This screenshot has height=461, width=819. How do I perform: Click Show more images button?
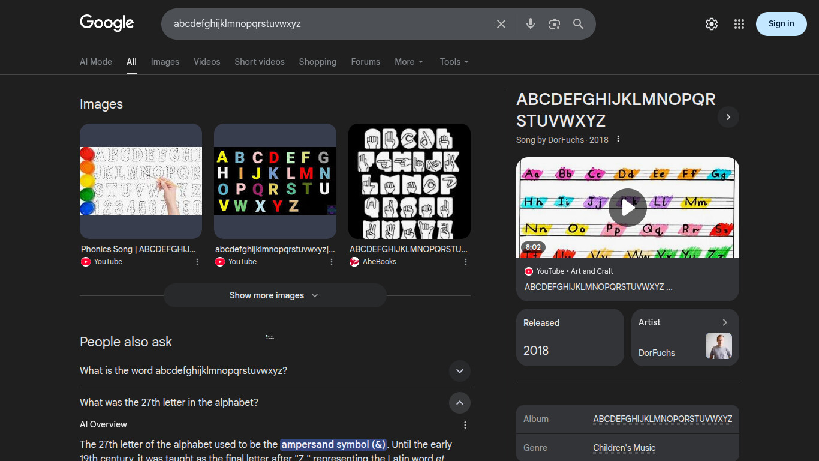point(275,295)
